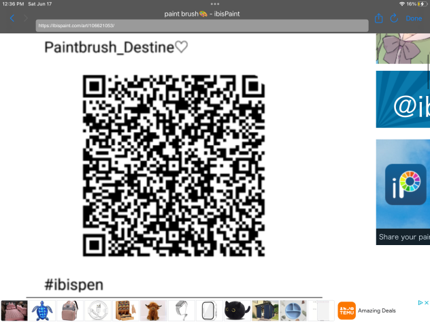
Task: Open the watch screen protector ad thumbnail
Action: point(210,310)
